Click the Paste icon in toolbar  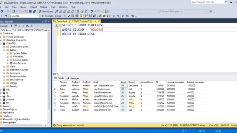pyautogui.click(x=86, y=11)
